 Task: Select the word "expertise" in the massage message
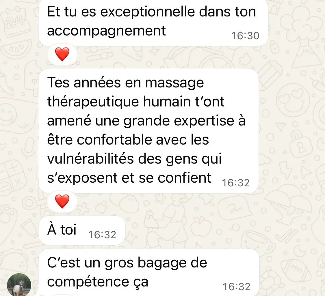click(204, 121)
